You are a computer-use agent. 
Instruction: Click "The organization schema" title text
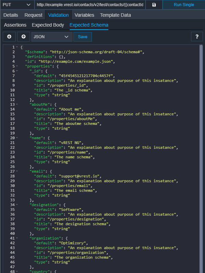click(x=82, y=257)
